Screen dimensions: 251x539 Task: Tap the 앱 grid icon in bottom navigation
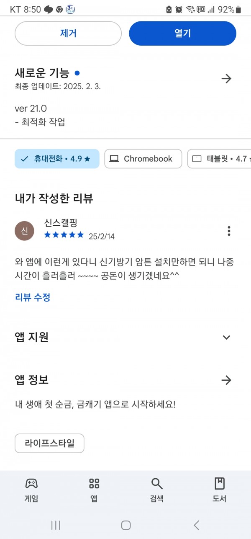coord(94,484)
